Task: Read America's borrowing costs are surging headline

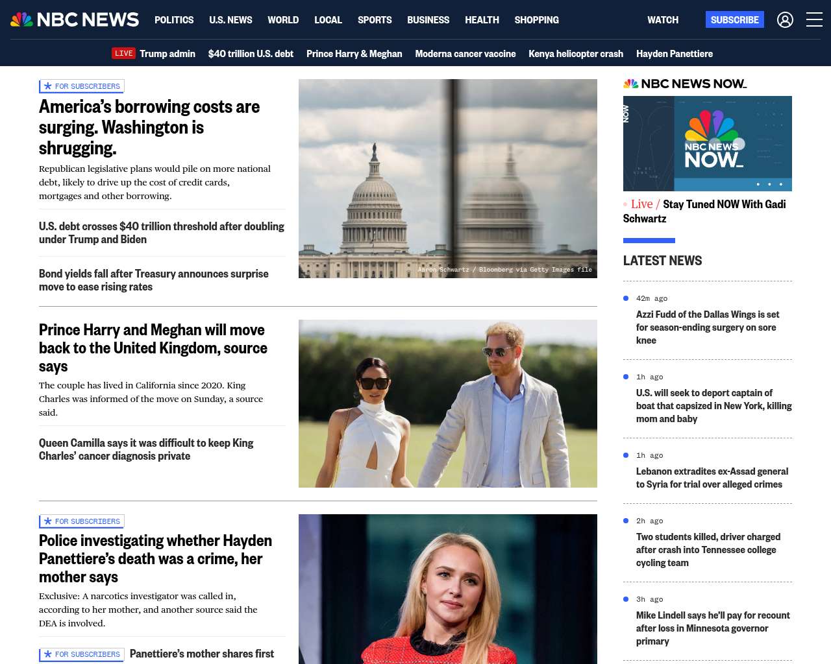Action: point(149,127)
